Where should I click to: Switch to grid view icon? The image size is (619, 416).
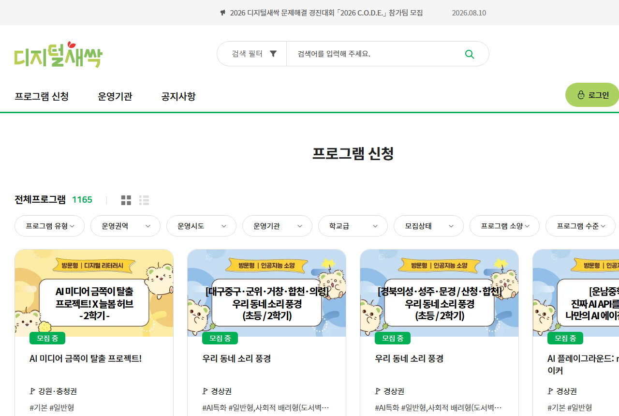(126, 200)
